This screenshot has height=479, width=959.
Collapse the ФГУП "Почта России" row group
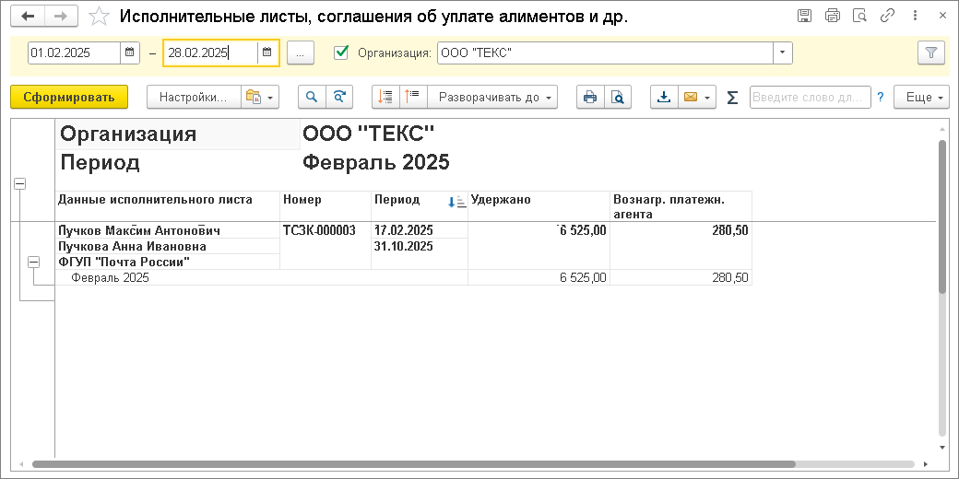click(x=34, y=262)
